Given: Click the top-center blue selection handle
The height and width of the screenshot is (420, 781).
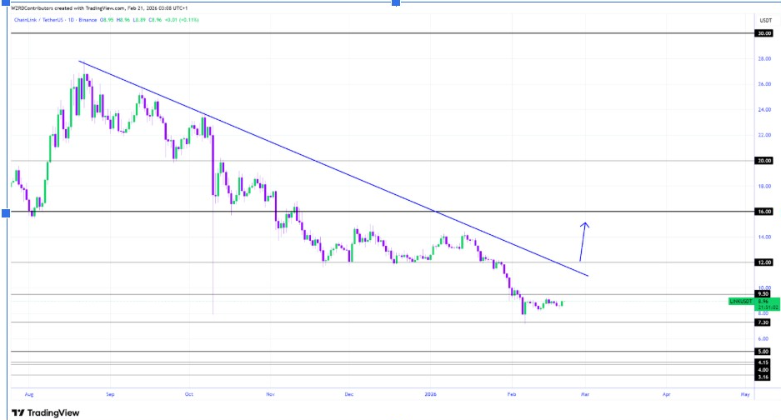Looking at the screenshot, I should pyautogui.click(x=396, y=2).
